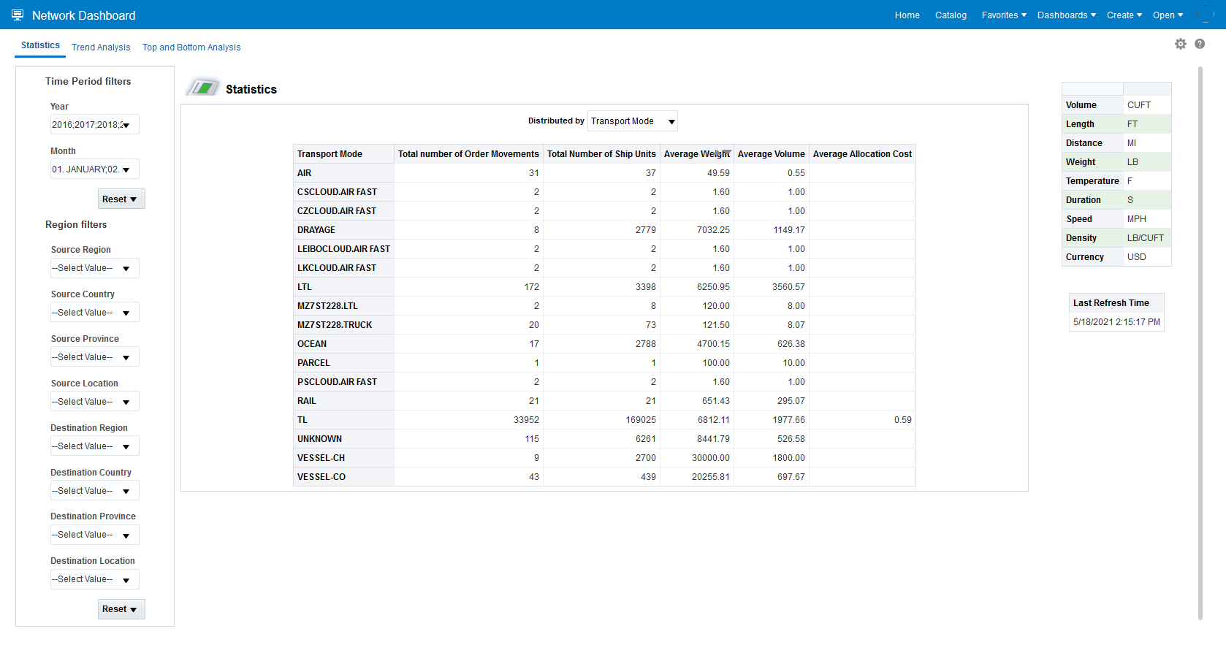Expand the Destination Country dropdown

[94, 491]
